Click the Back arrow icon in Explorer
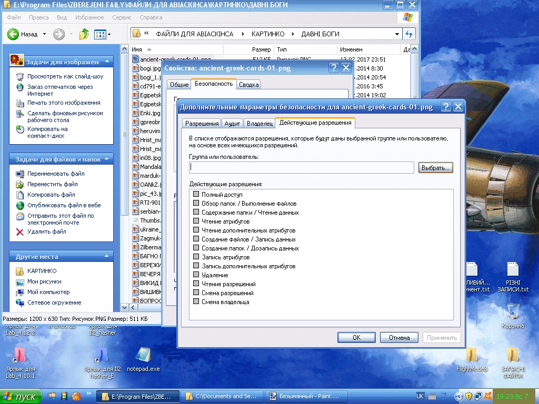The height and width of the screenshot is (404, 539). [13, 34]
